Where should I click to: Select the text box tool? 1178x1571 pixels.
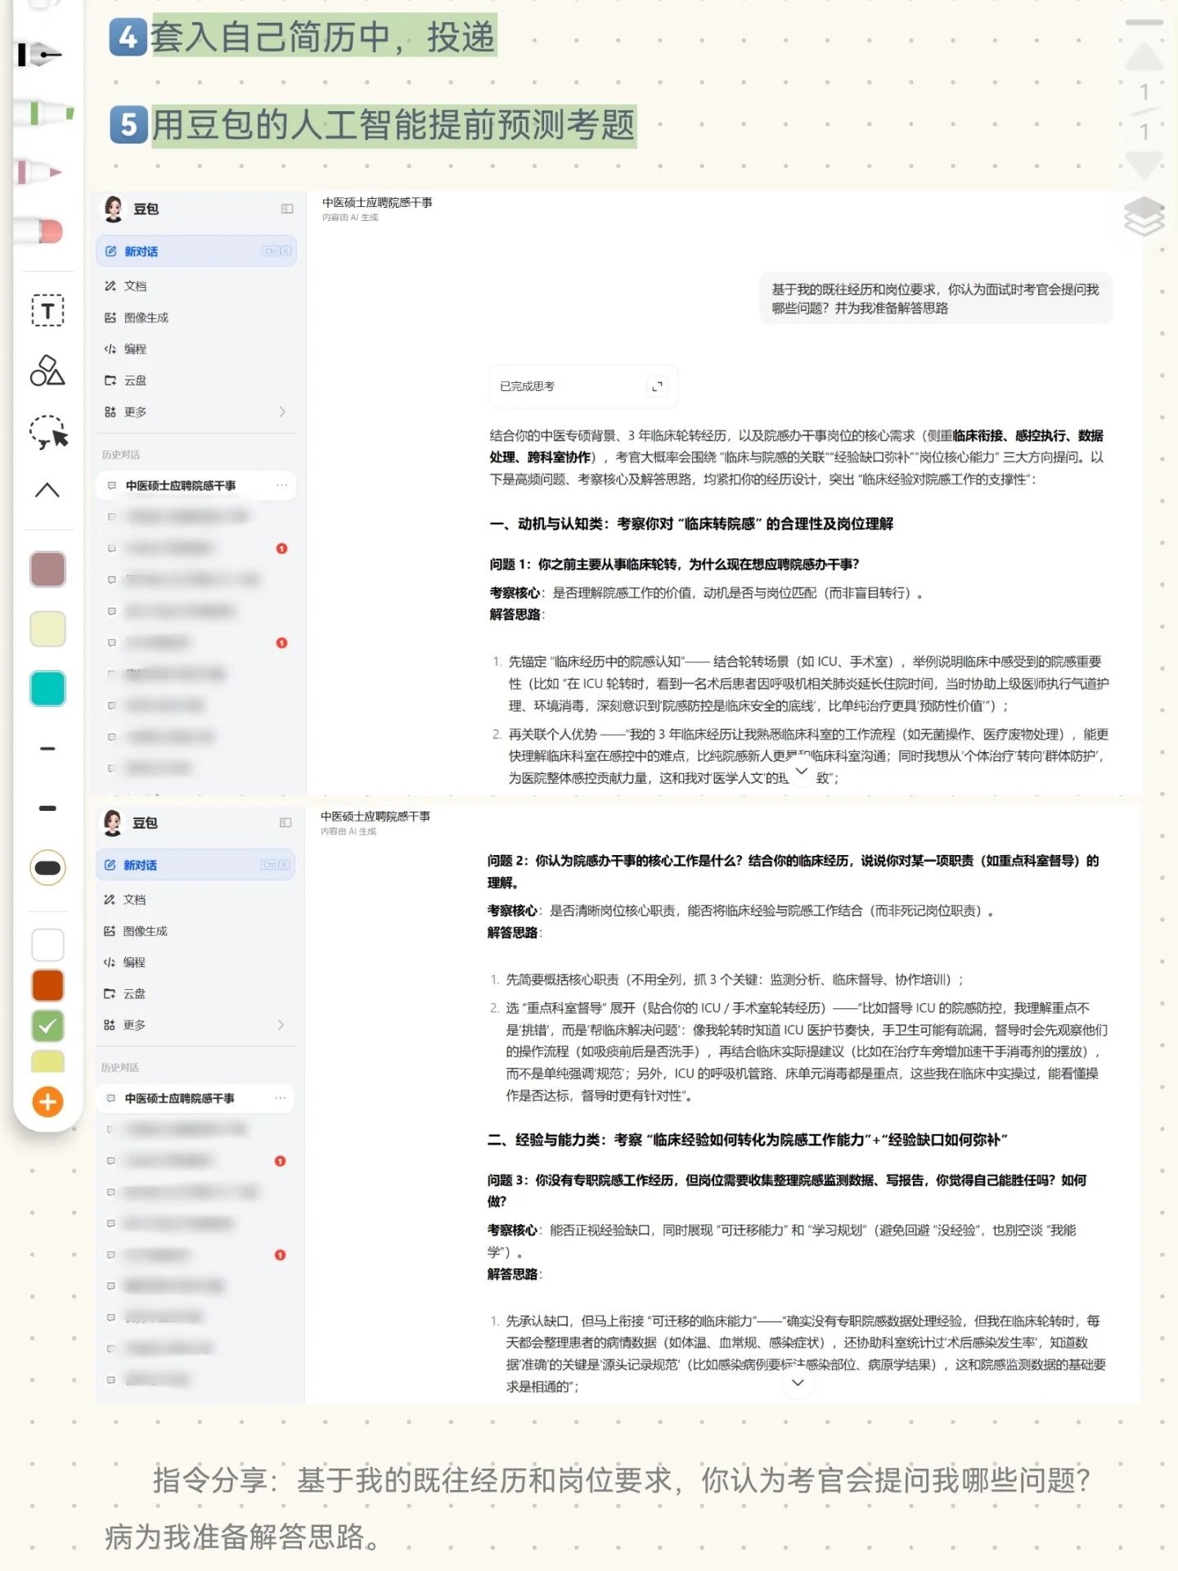click(x=47, y=311)
